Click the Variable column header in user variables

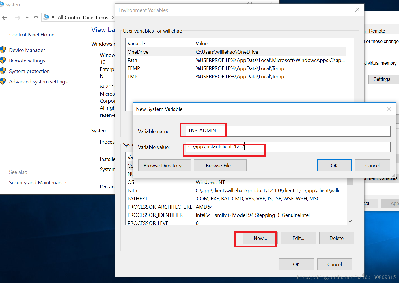[160, 43]
